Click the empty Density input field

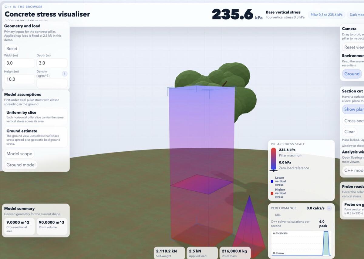(52, 83)
